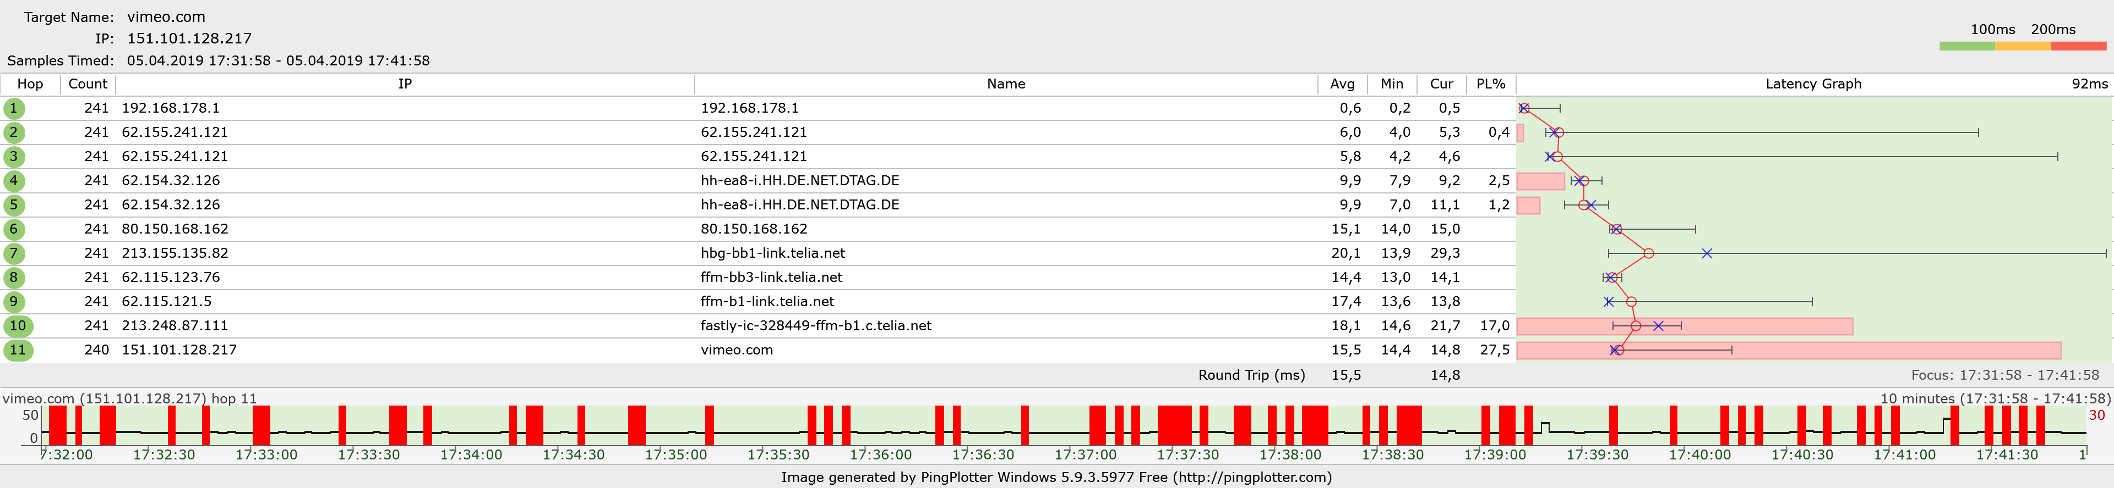Click hop 4 name hh-ea8-i.HH.DE.NET.DTAG.DE

tap(799, 181)
